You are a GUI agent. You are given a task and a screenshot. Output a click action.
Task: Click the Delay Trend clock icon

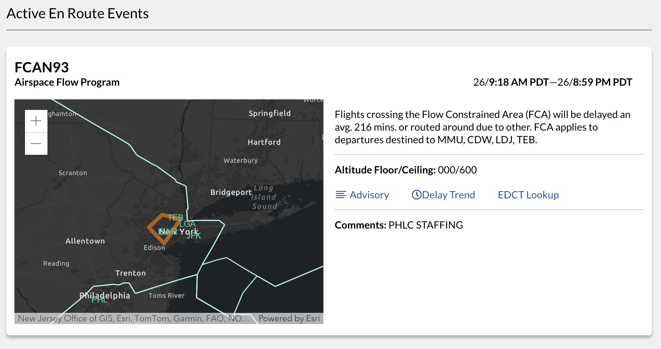(x=416, y=195)
